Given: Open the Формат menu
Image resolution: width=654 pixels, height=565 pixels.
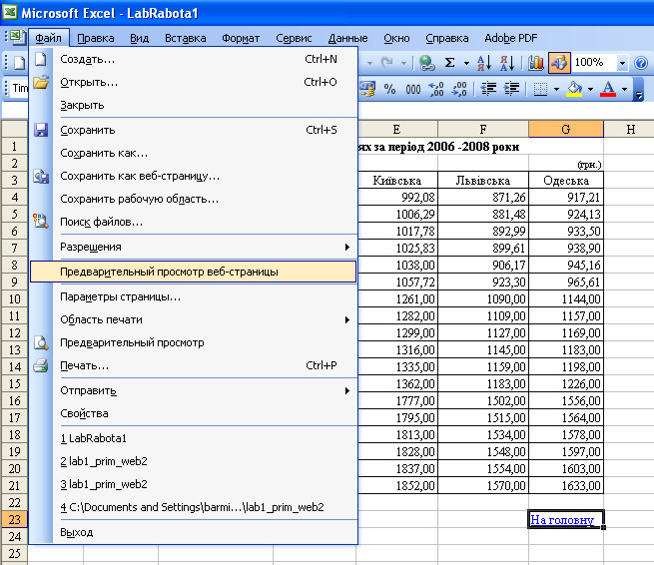Looking at the screenshot, I should pos(241,38).
